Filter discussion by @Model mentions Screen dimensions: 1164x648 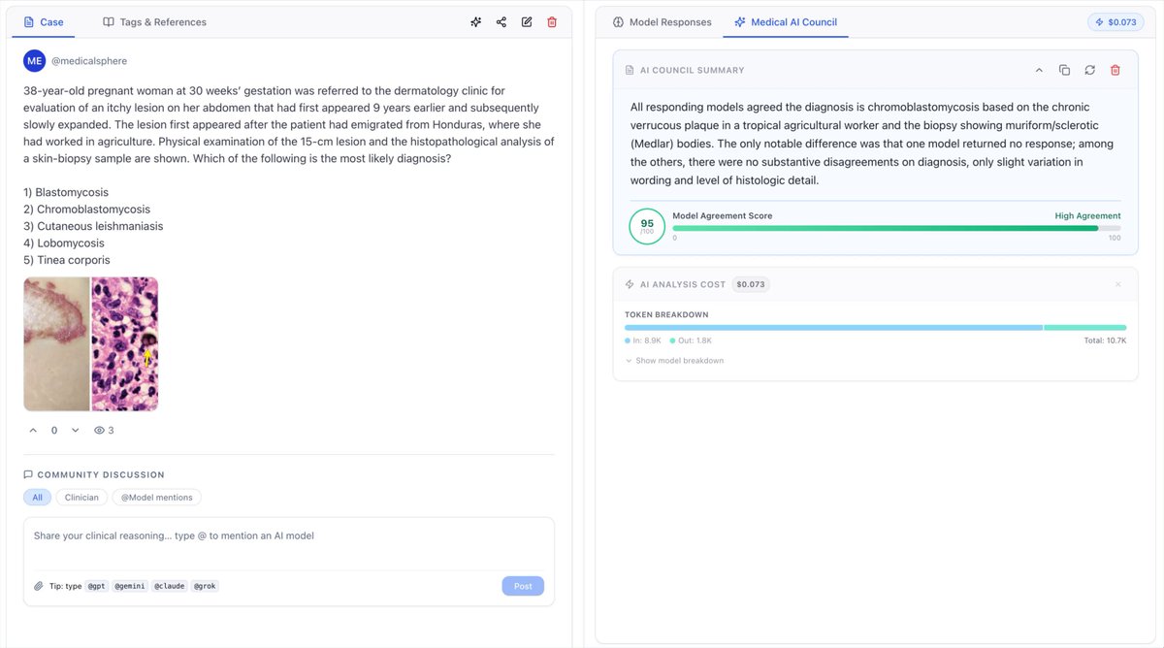pos(157,498)
